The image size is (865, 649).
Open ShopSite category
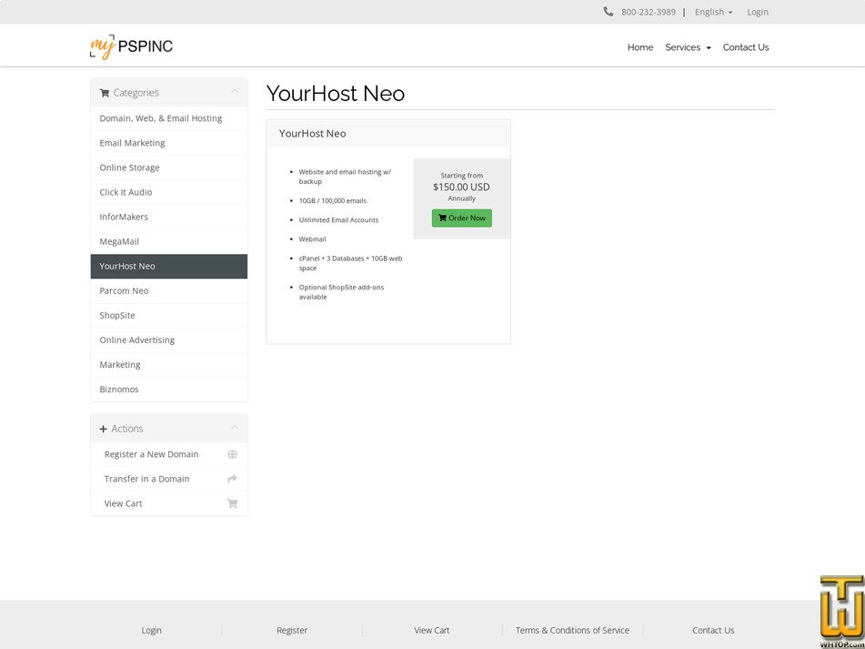click(169, 316)
